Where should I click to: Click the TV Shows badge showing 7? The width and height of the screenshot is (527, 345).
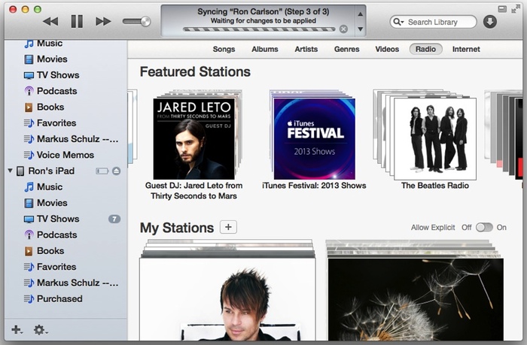coord(114,219)
